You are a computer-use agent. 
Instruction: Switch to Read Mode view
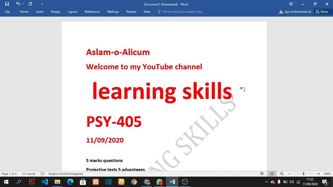[262, 174]
